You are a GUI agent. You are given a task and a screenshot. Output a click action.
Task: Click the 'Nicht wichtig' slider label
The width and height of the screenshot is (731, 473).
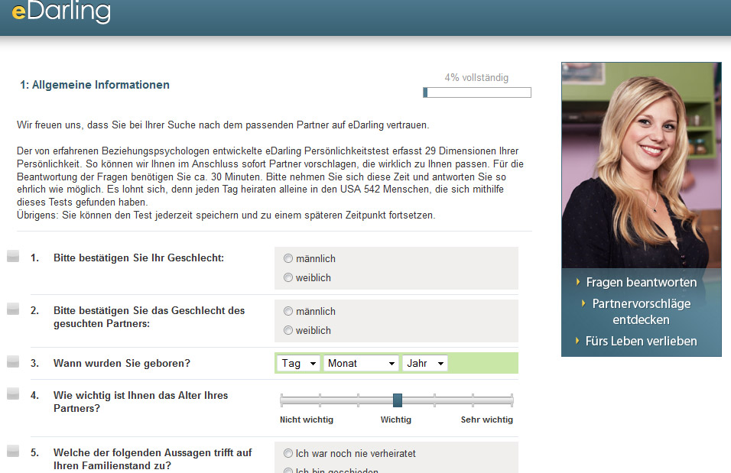(307, 420)
